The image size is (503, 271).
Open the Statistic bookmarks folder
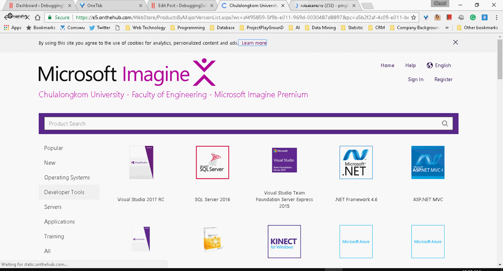tap(352, 27)
